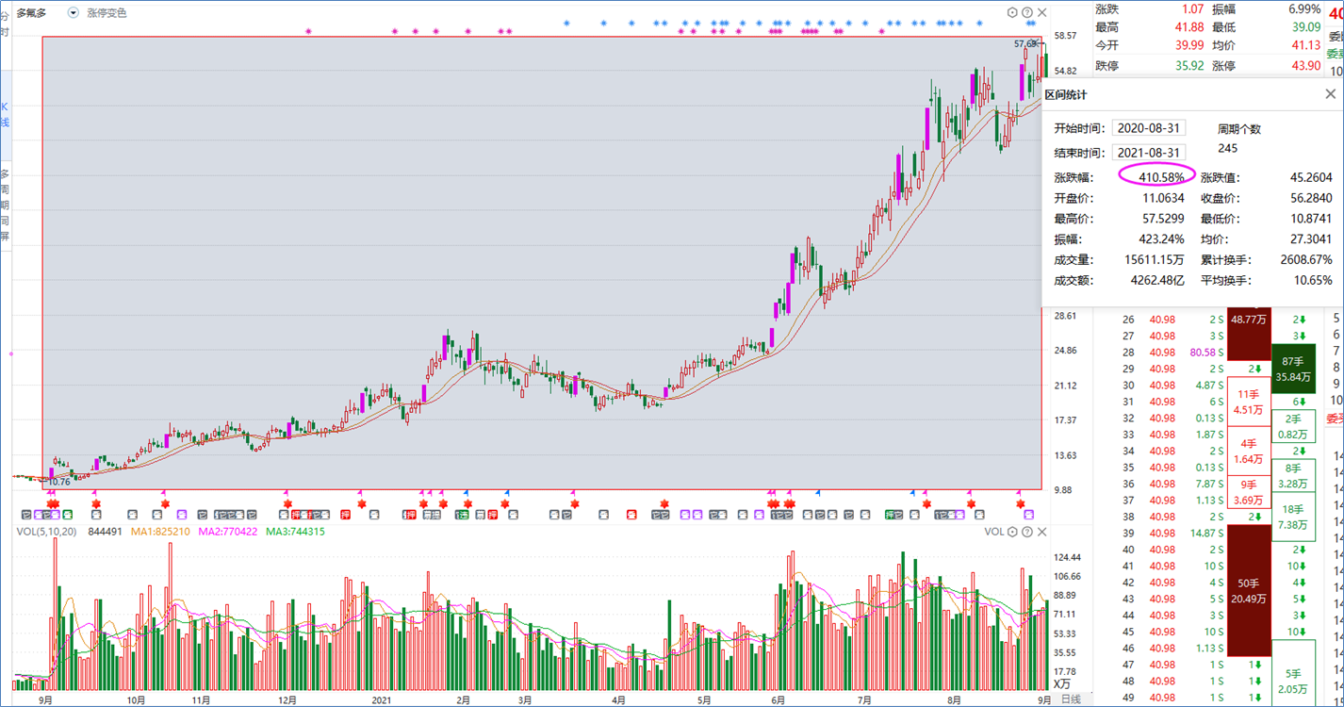Close the 区间统计 statistics popup

[1330, 94]
